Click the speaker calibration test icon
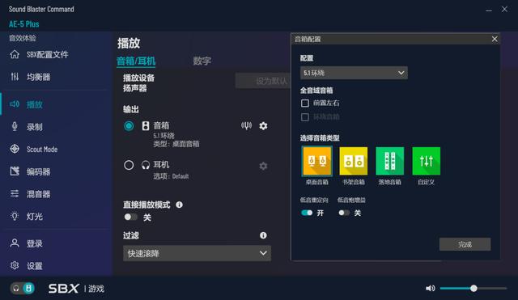The height and width of the screenshot is (300, 518). 246,126
